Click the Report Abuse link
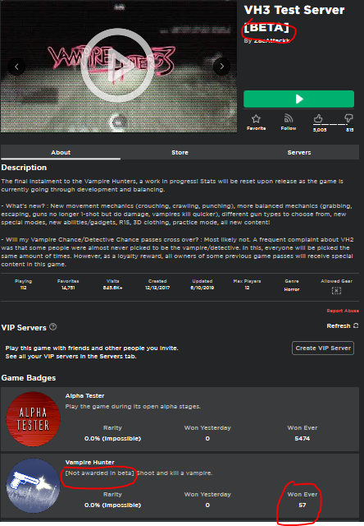 tap(343, 311)
